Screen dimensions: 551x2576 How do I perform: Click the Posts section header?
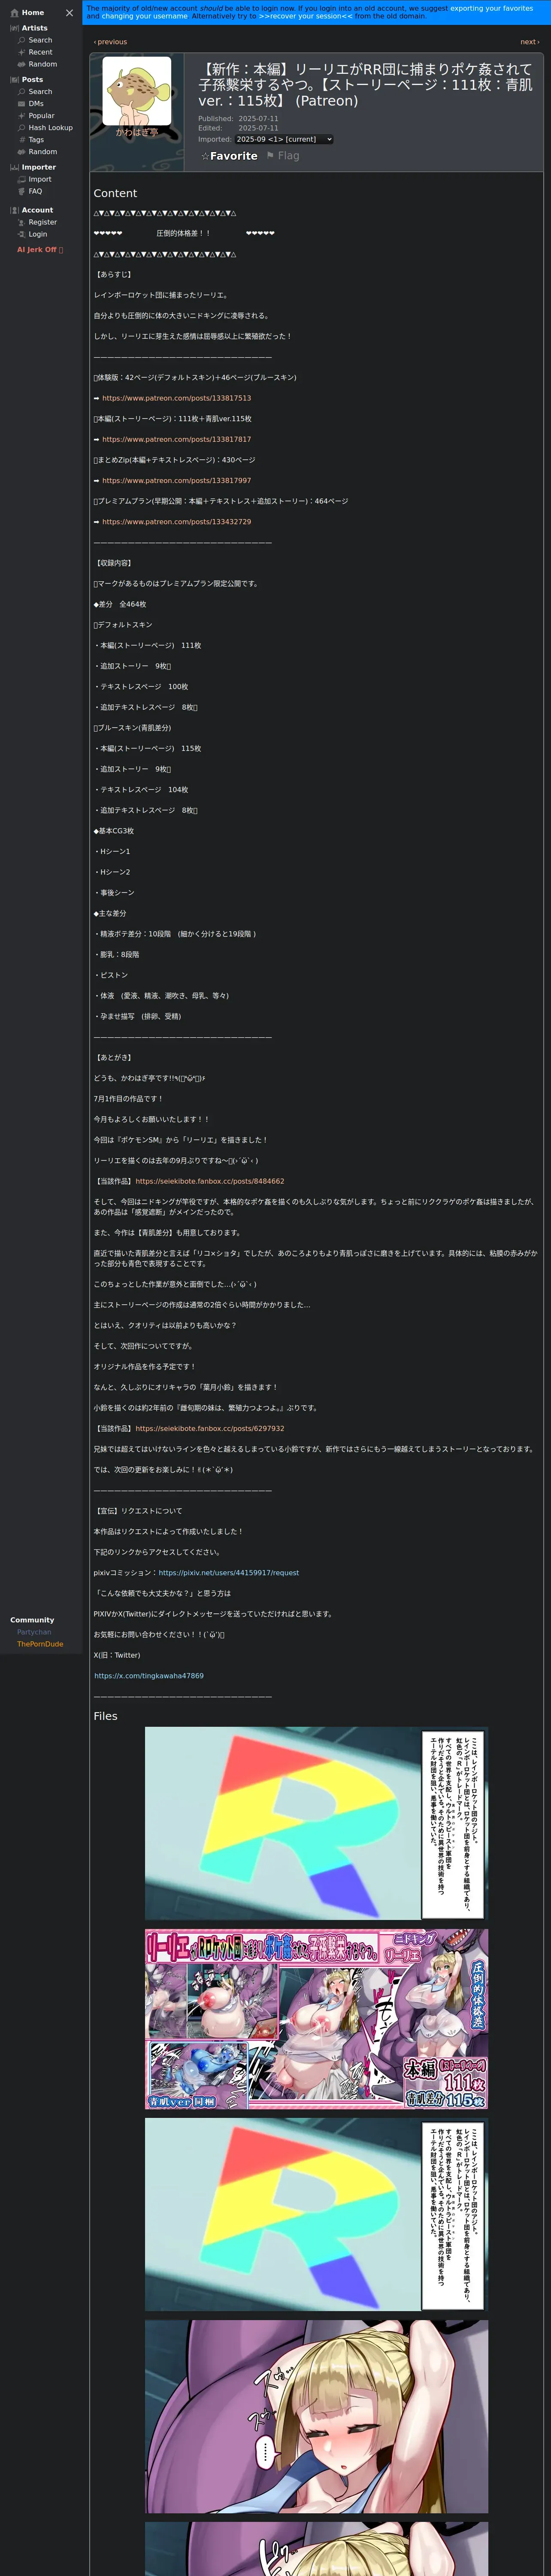26,80
